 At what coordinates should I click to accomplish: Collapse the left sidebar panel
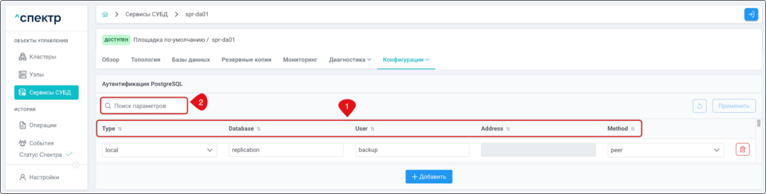76,165
